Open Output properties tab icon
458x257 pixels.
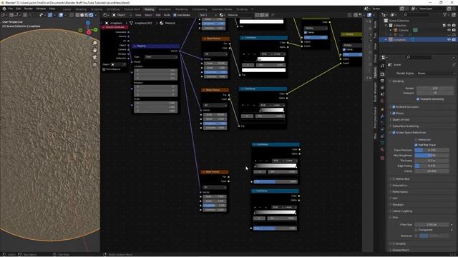click(382, 81)
